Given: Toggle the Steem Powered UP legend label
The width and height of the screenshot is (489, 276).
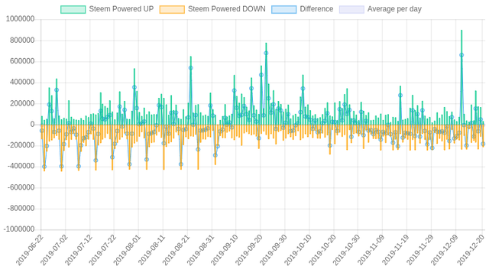Looking at the screenshot, I should (x=121, y=9).
